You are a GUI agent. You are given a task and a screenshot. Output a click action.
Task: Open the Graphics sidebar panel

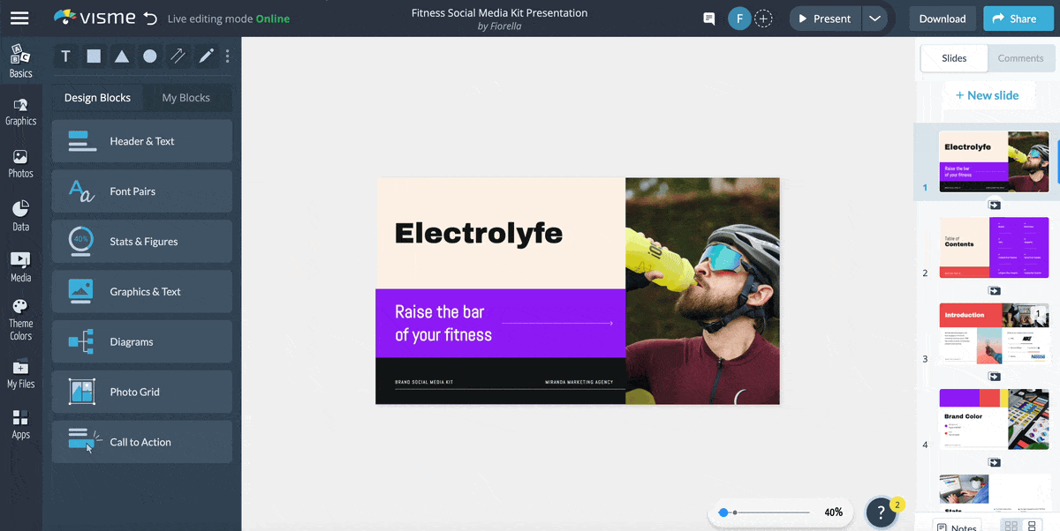coord(20,111)
